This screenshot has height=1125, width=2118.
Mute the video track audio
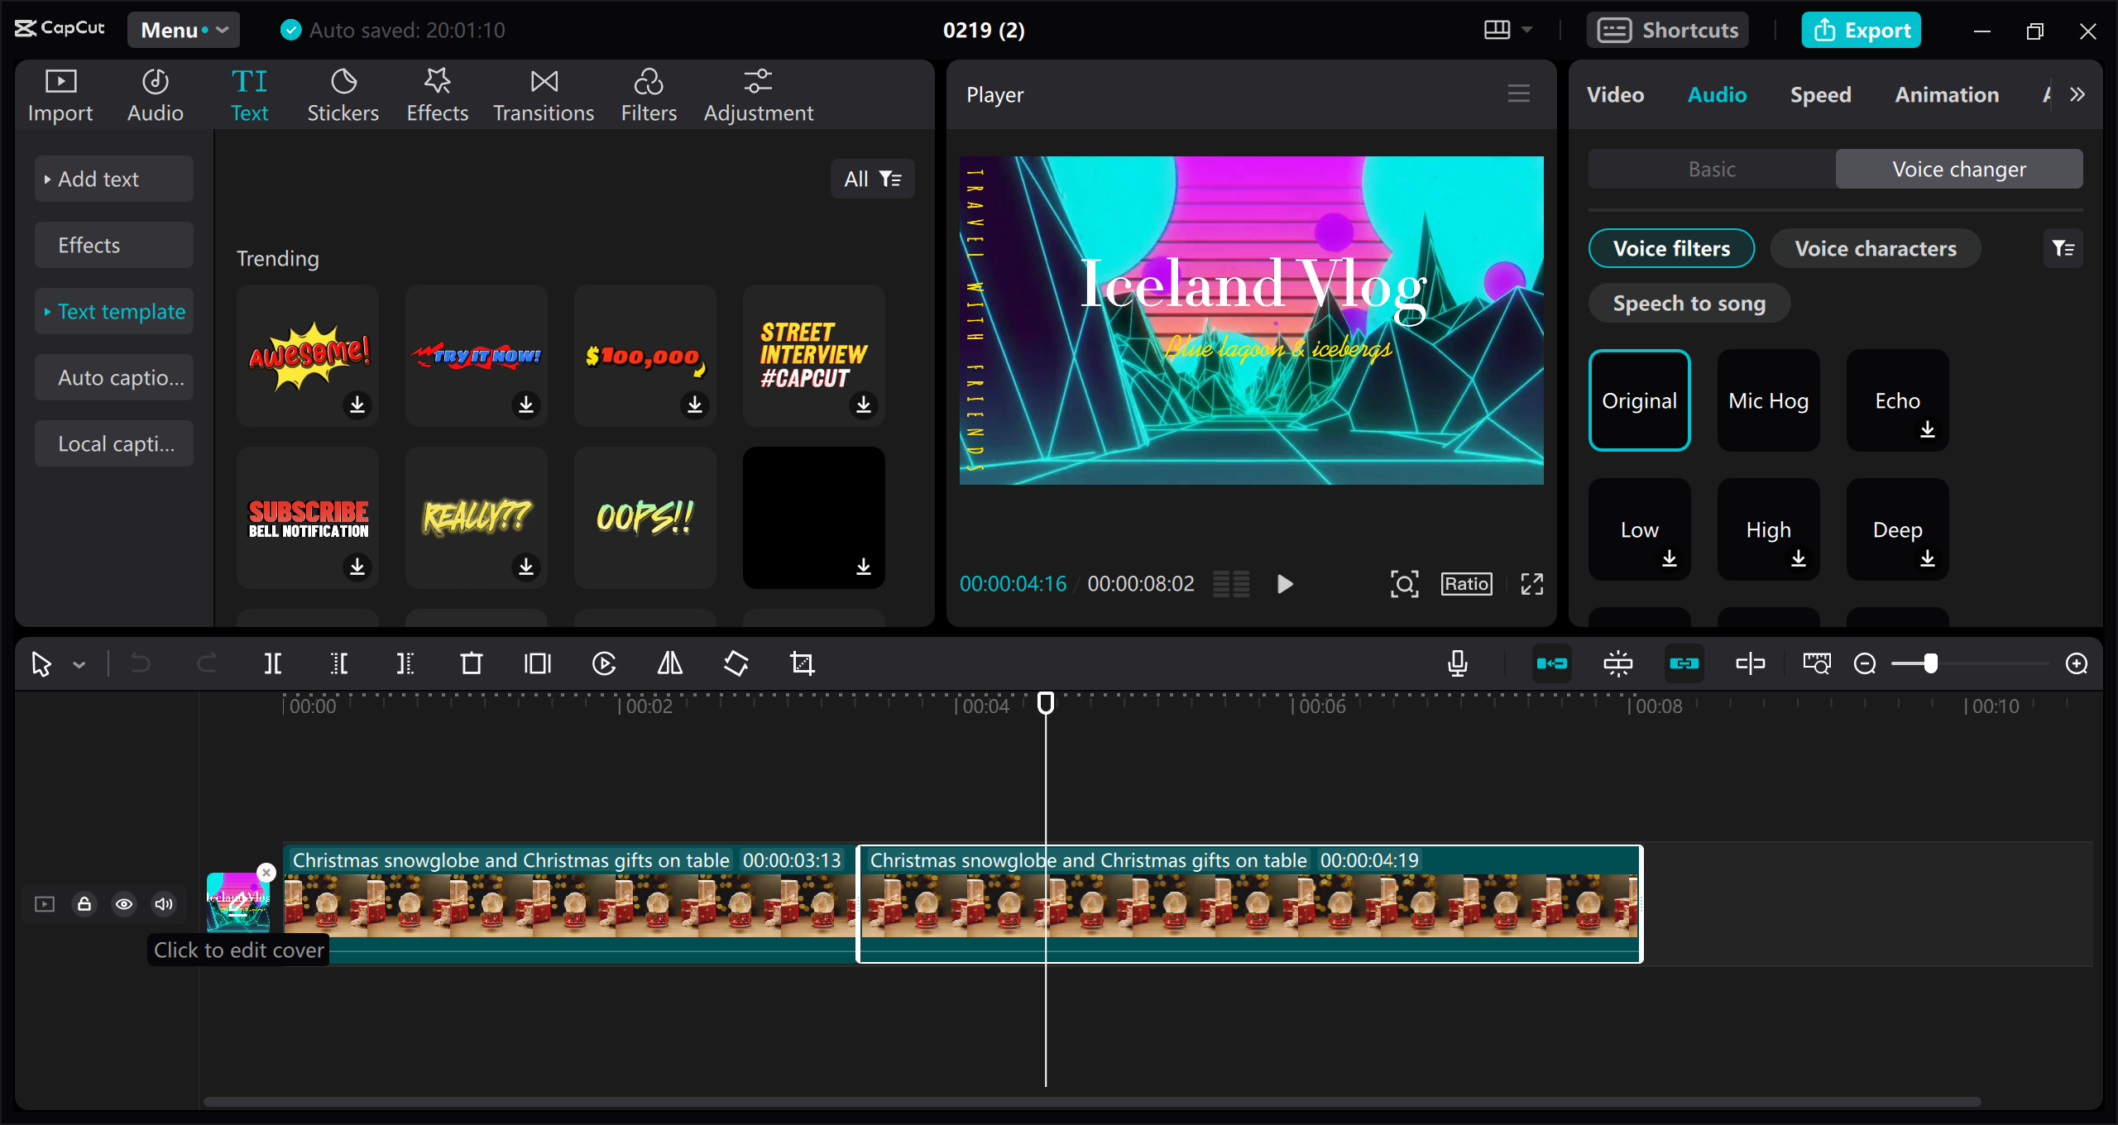point(163,904)
